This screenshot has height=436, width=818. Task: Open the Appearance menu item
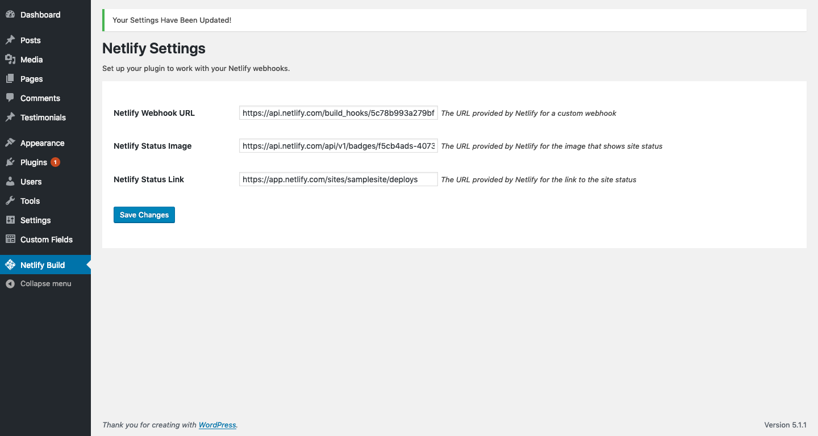45,143
